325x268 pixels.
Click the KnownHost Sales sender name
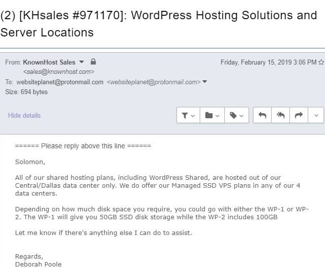point(49,62)
